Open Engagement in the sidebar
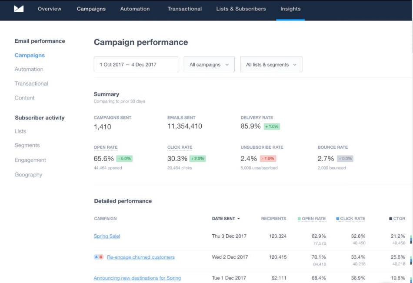This screenshot has height=283, width=413. pyautogui.click(x=30, y=160)
